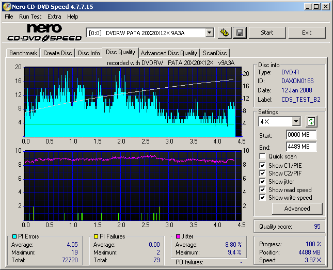The image size is (333, 270).
Task: Minimize the Nero CD-DVD Speed window
Action: 308,7
